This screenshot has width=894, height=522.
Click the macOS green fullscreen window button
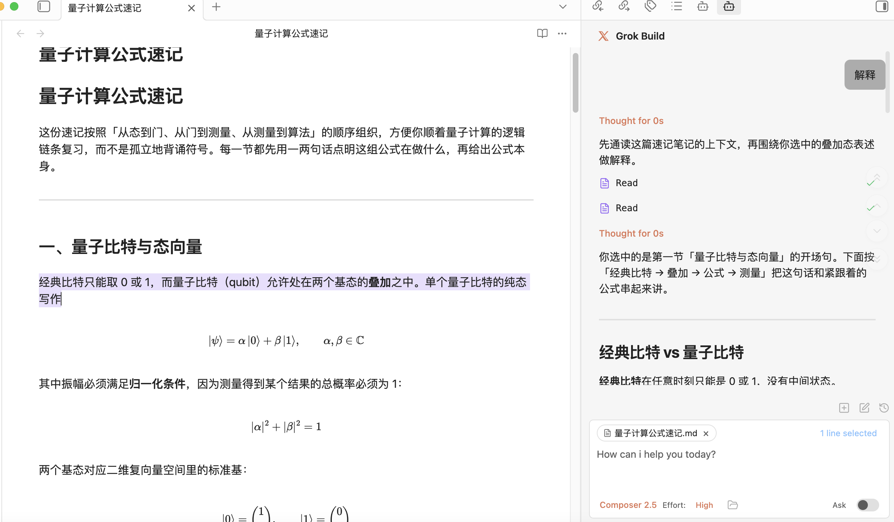(14, 6)
